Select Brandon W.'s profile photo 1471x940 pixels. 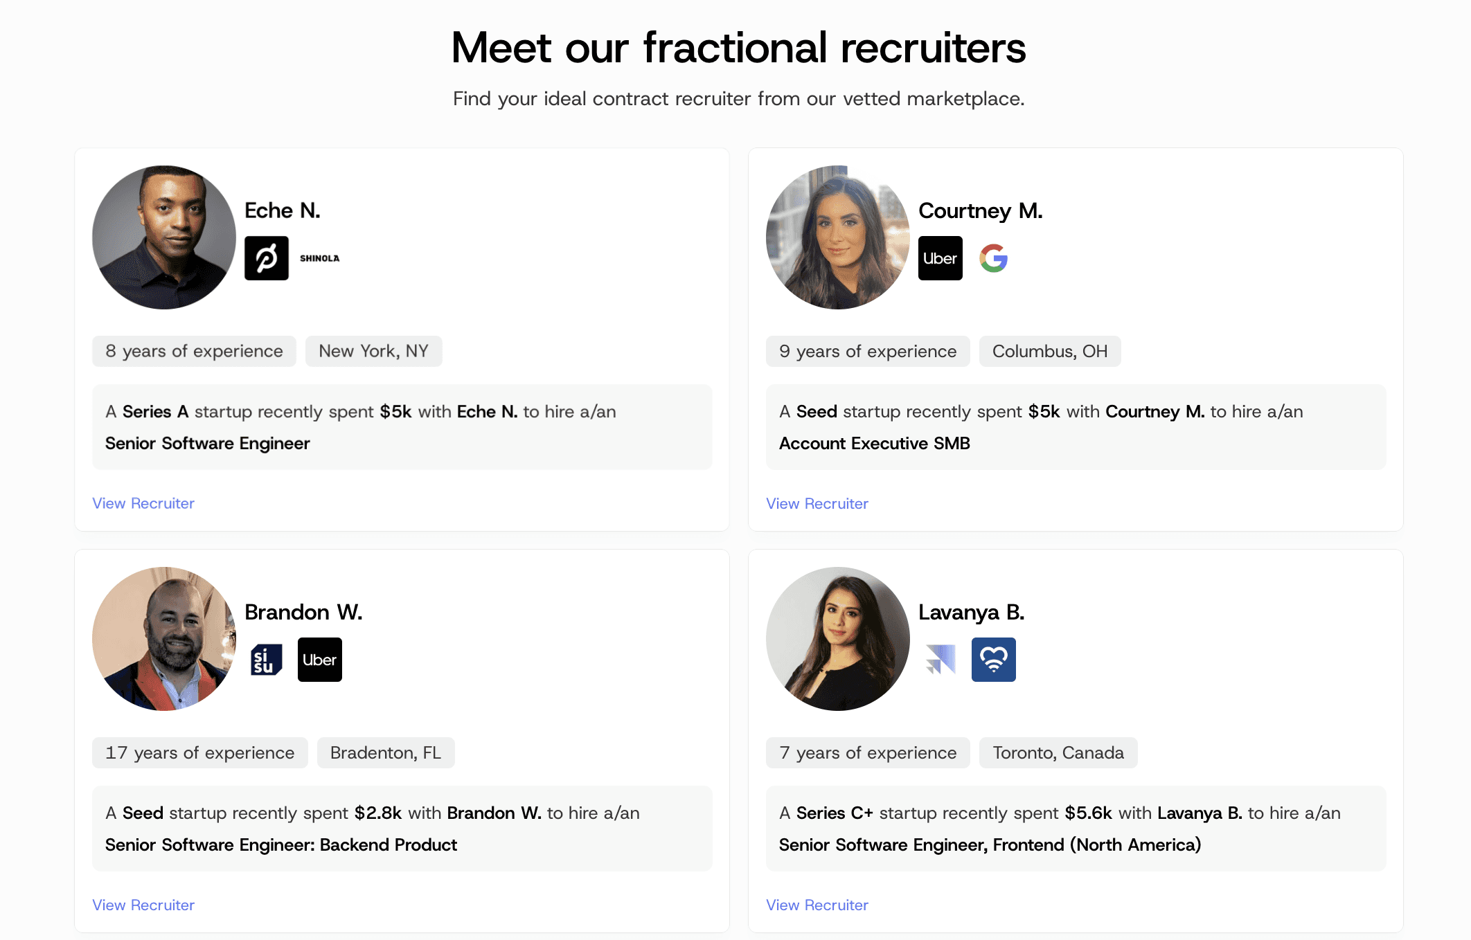[164, 639]
